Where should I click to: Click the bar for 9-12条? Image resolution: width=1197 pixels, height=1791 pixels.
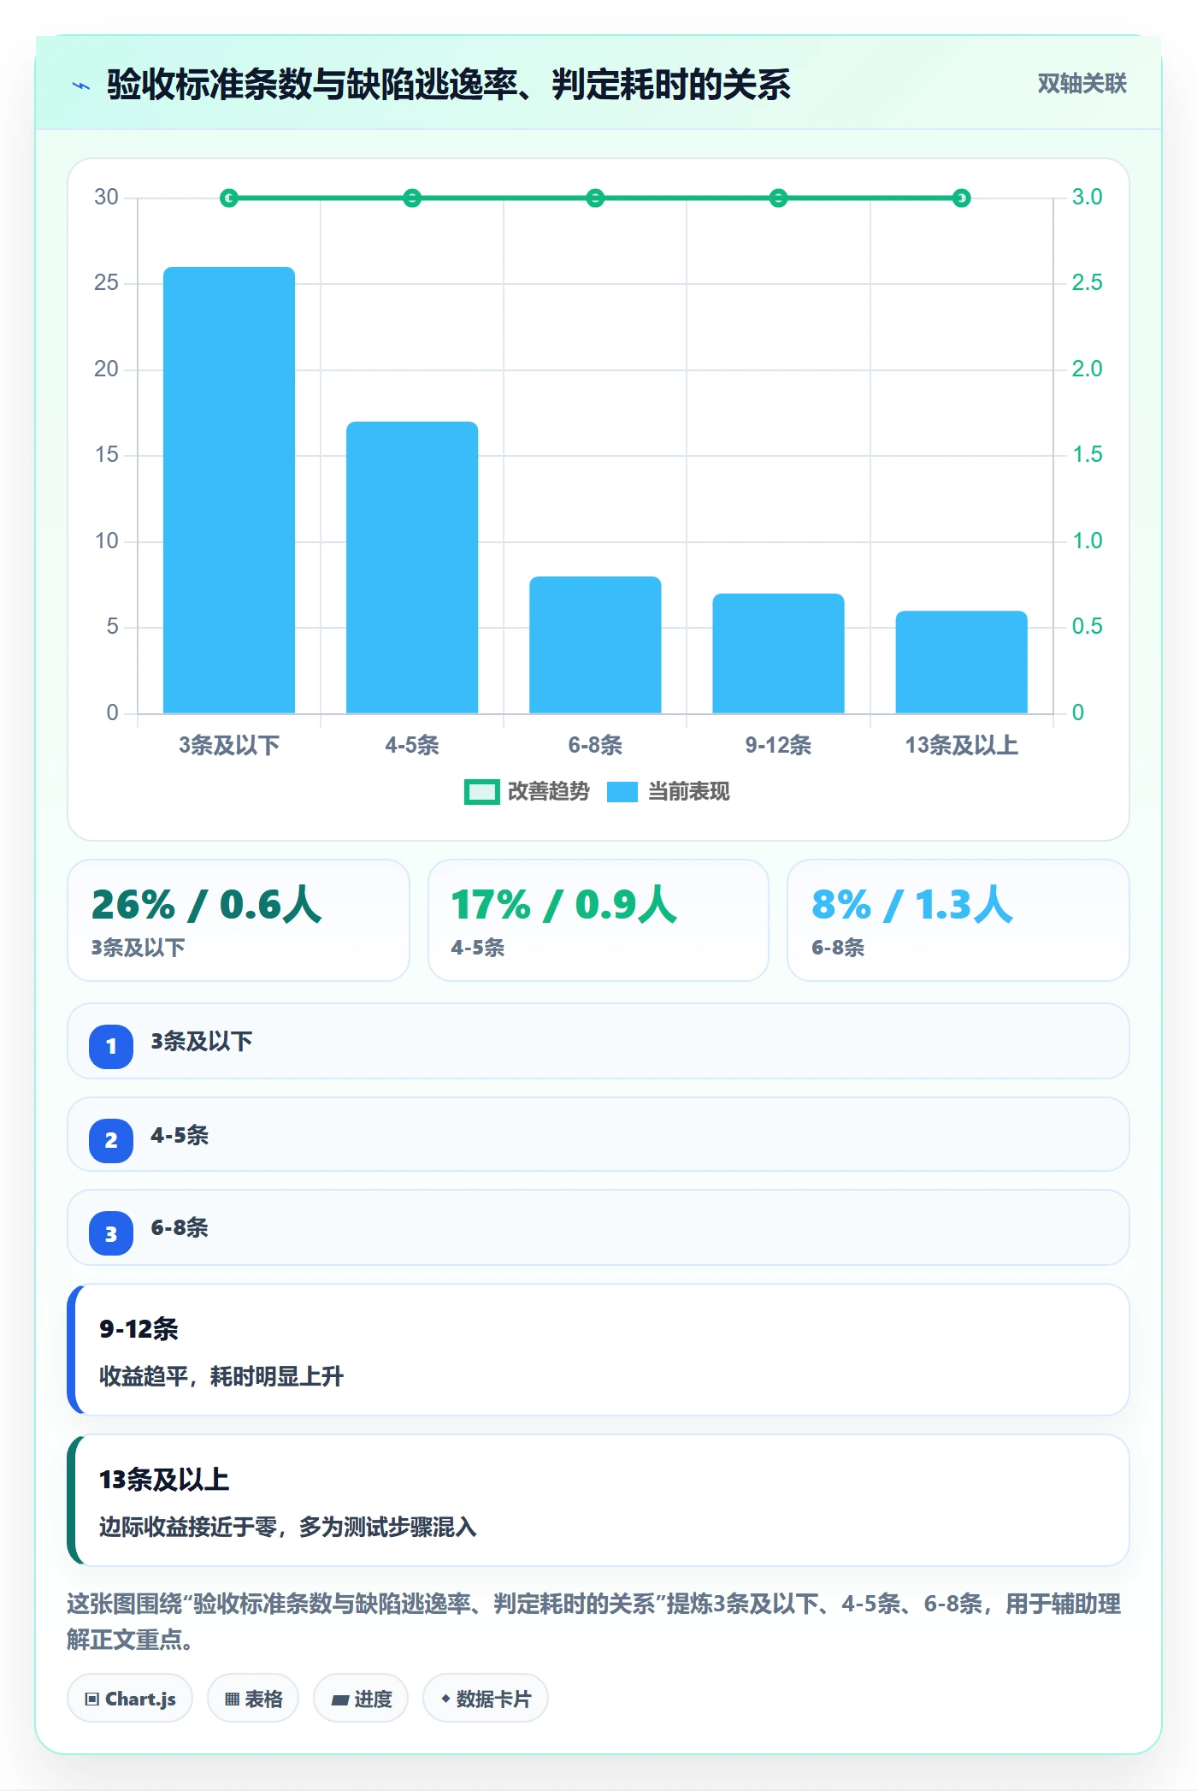778,653
